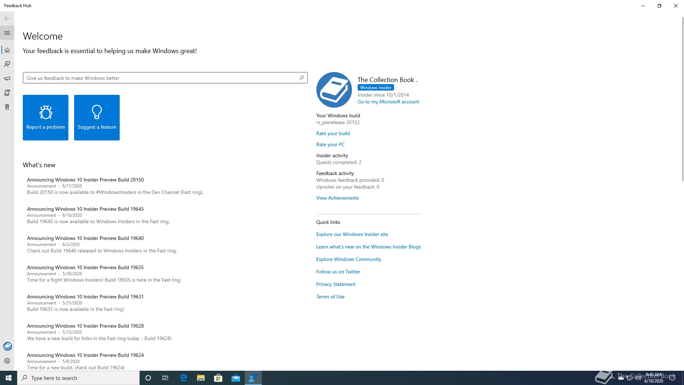Open Settings gear in sidebar
This screenshot has height=385, width=684.
(x=7, y=361)
